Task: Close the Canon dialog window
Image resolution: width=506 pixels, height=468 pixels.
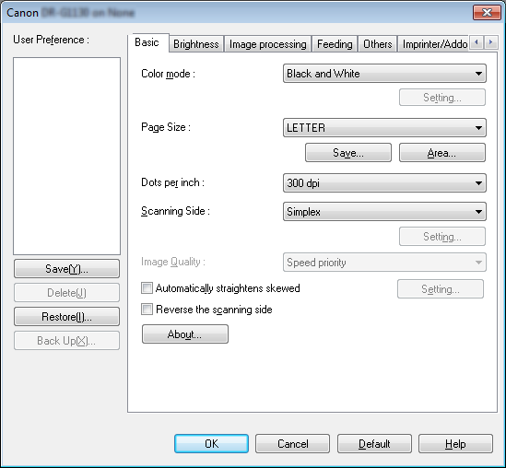Action: coord(487,13)
